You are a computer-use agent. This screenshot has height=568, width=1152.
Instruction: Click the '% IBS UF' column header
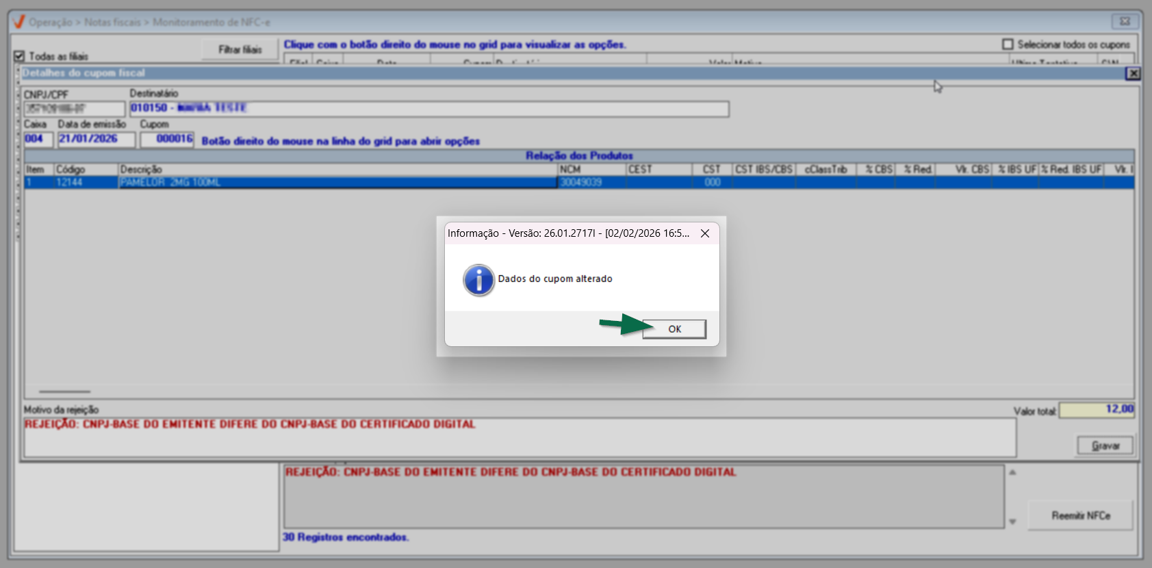1016,170
